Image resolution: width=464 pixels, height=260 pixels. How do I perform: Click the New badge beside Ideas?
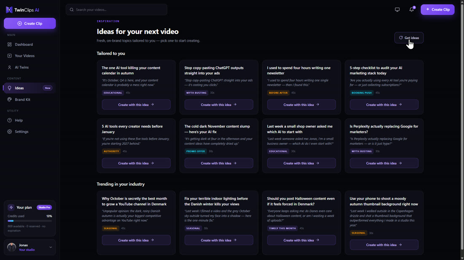pyautogui.click(x=47, y=88)
